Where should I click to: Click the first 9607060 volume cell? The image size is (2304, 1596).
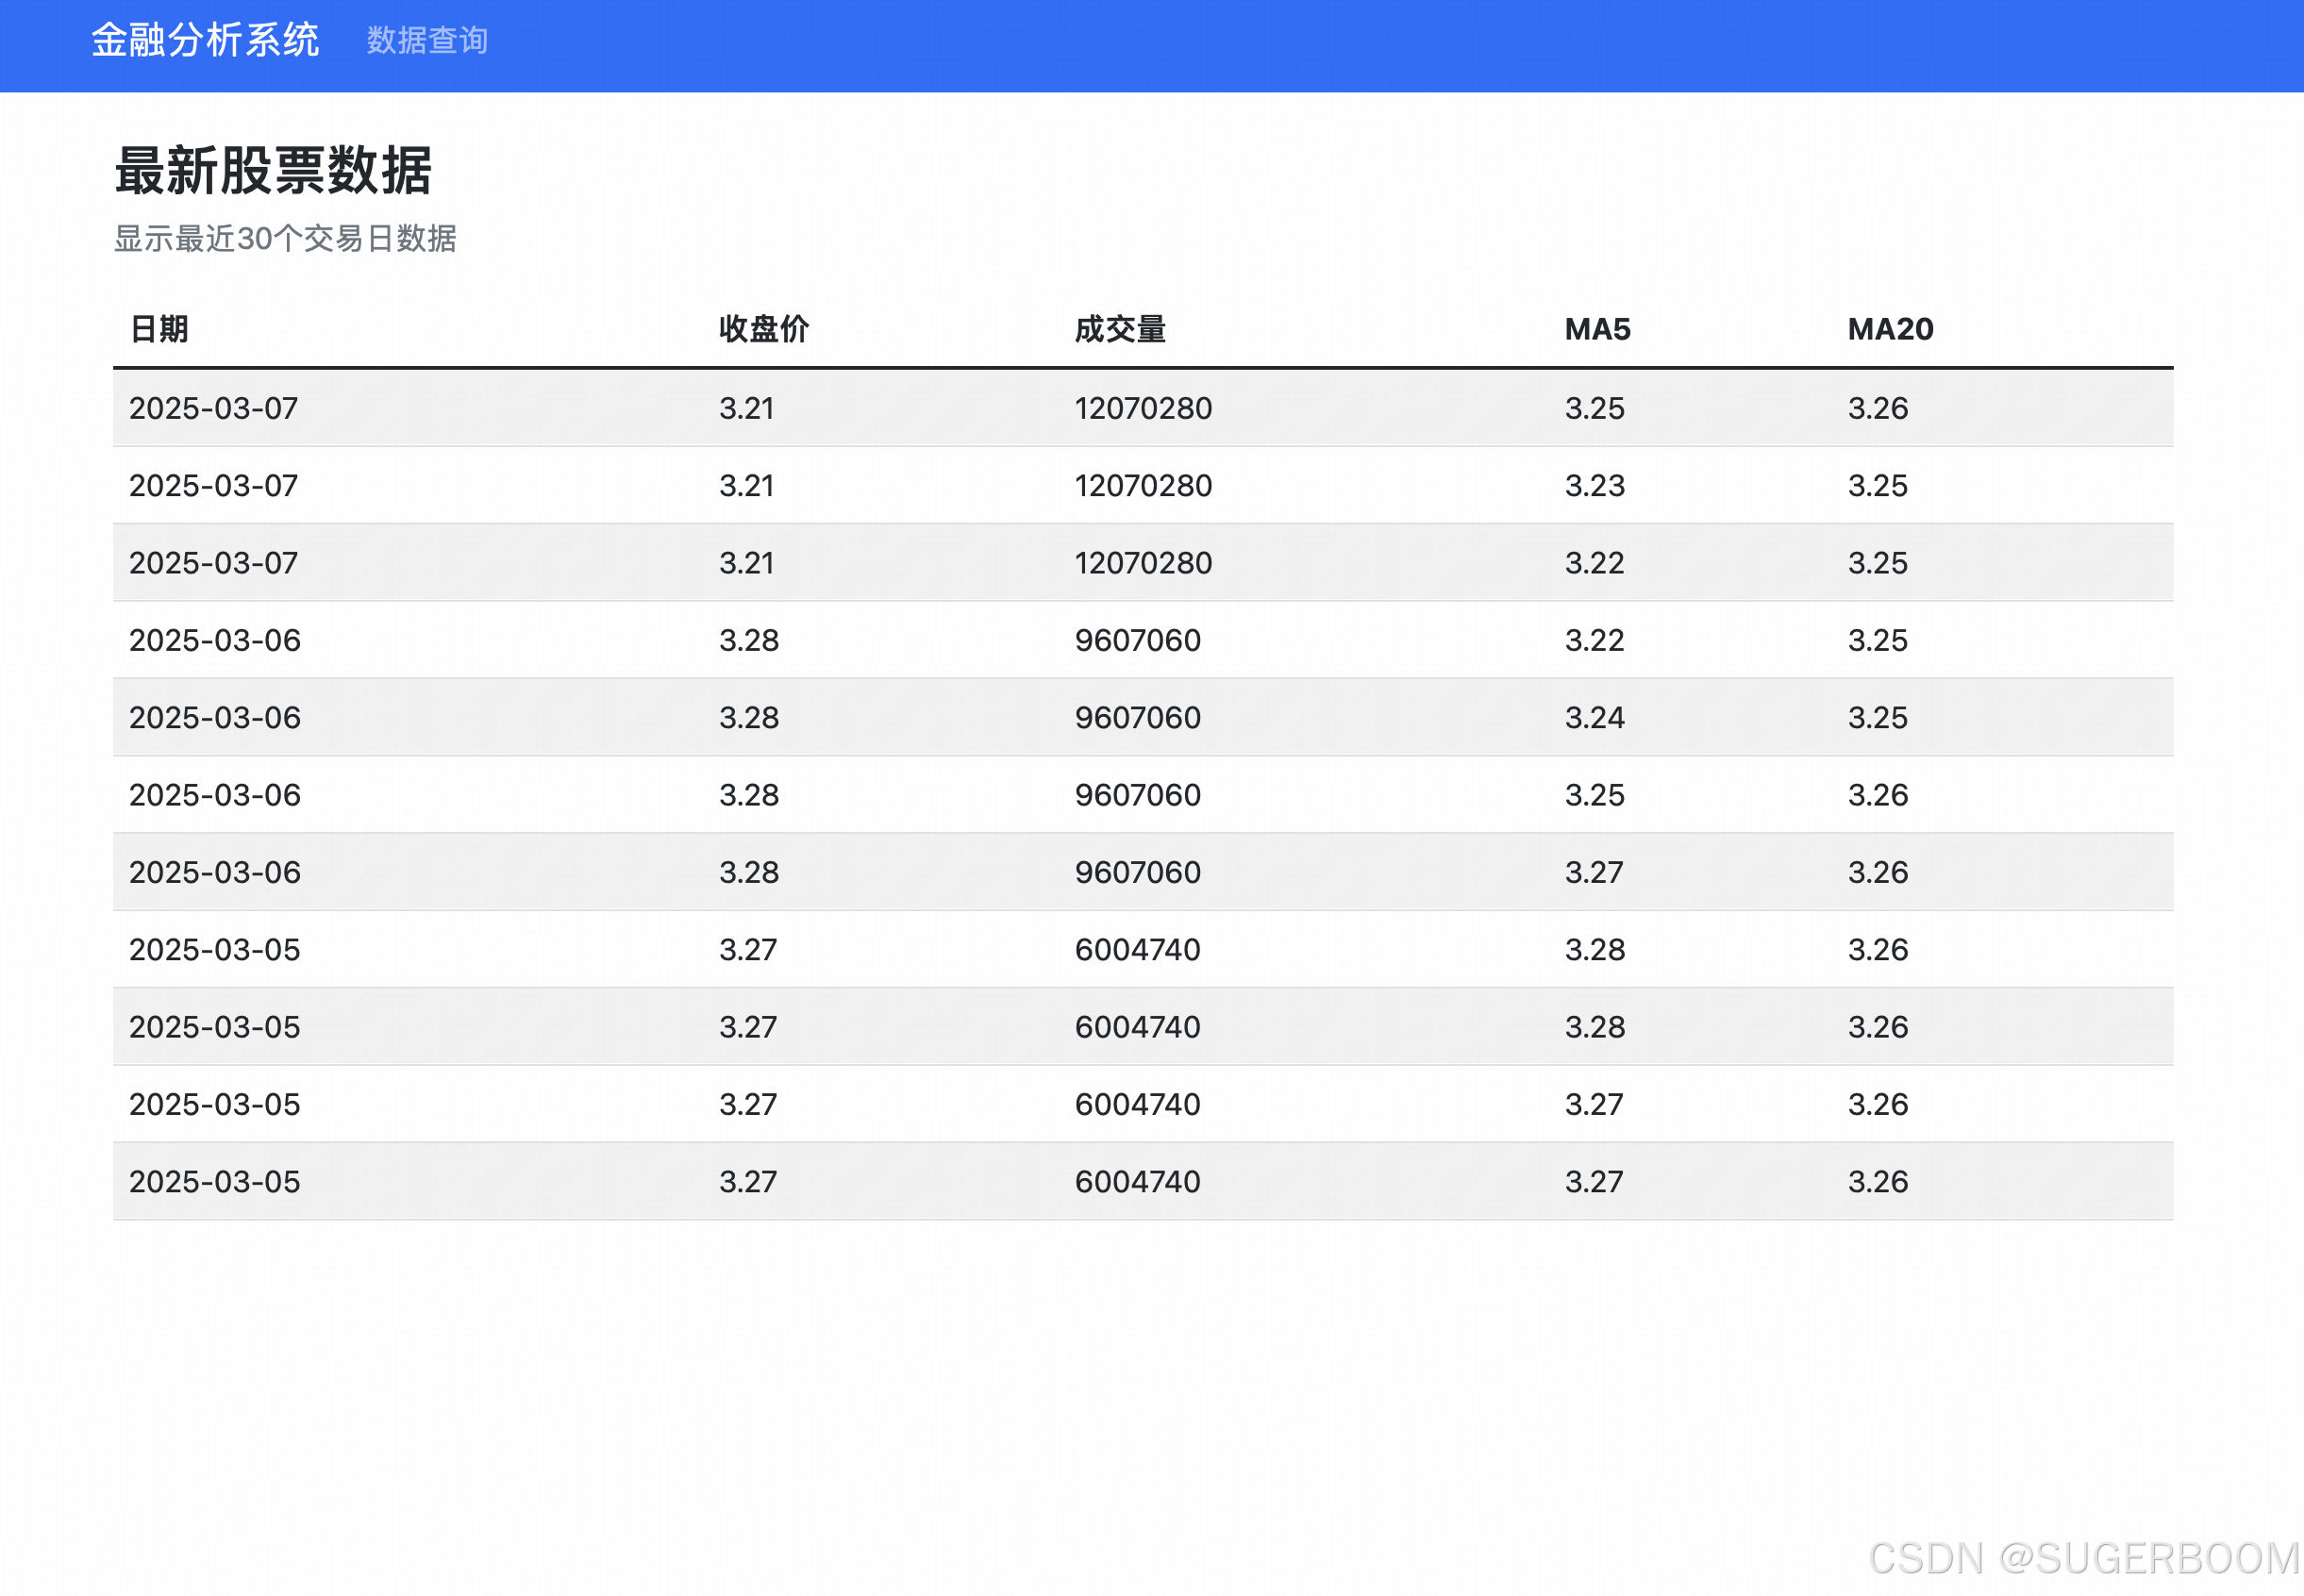(x=1137, y=640)
